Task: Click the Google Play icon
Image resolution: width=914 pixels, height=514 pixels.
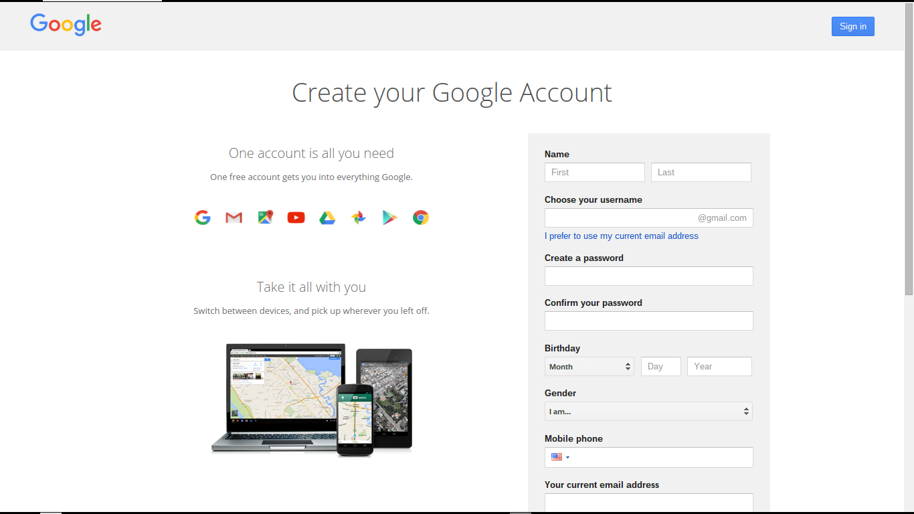Action: pos(389,217)
